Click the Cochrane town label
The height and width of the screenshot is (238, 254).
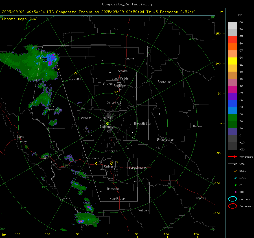pyautogui.click(x=92, y=158)
